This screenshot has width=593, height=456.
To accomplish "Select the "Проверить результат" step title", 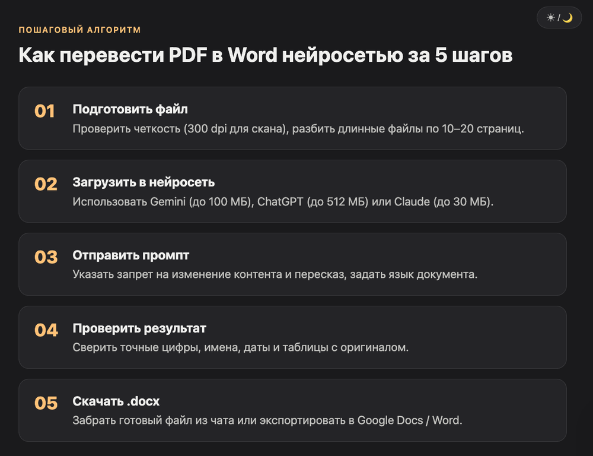I will pos(139,328).
